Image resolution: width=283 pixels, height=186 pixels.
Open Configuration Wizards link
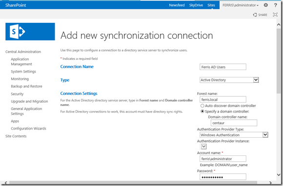pos(28,129)
